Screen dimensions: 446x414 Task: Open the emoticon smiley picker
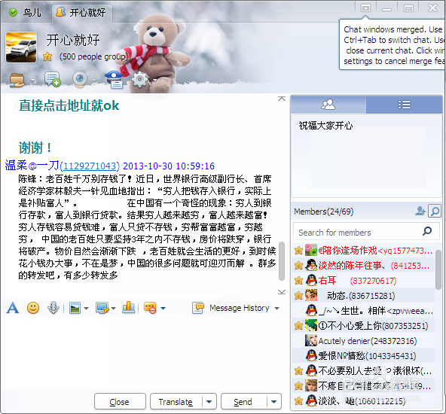pos(33,308)
